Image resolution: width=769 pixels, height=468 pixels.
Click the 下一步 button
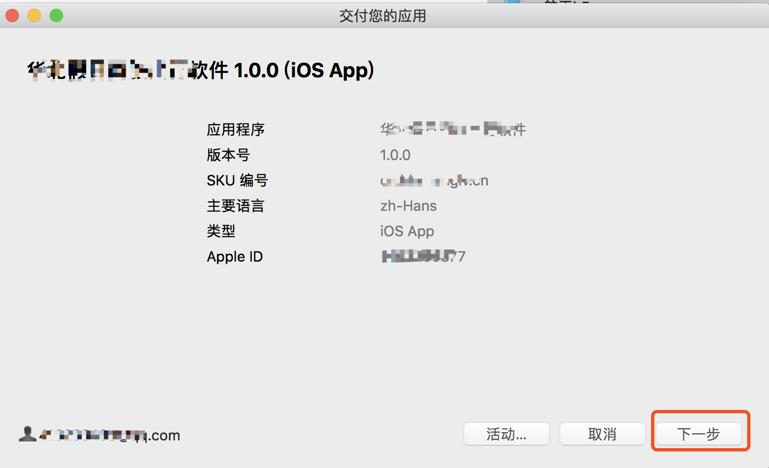[698, 434]
